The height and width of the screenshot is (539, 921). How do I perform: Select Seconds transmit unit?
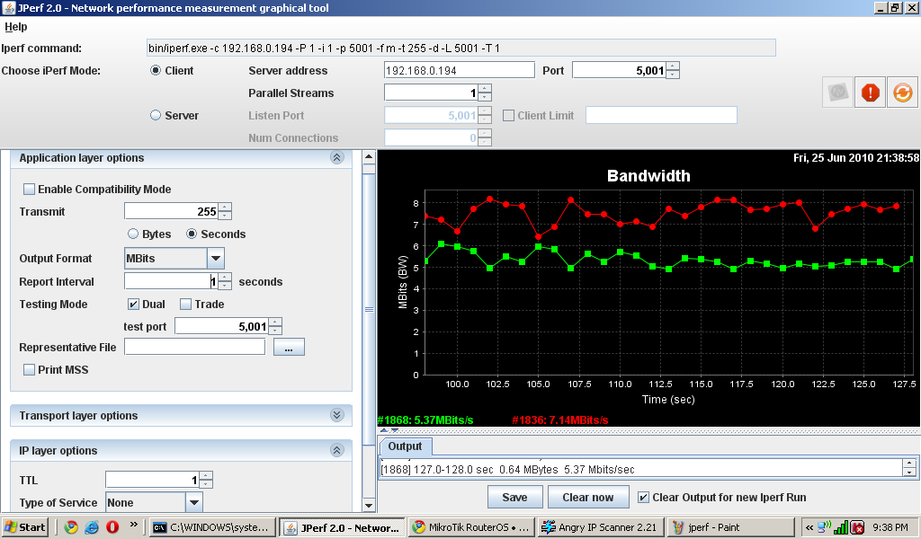[x=192, y=234]
